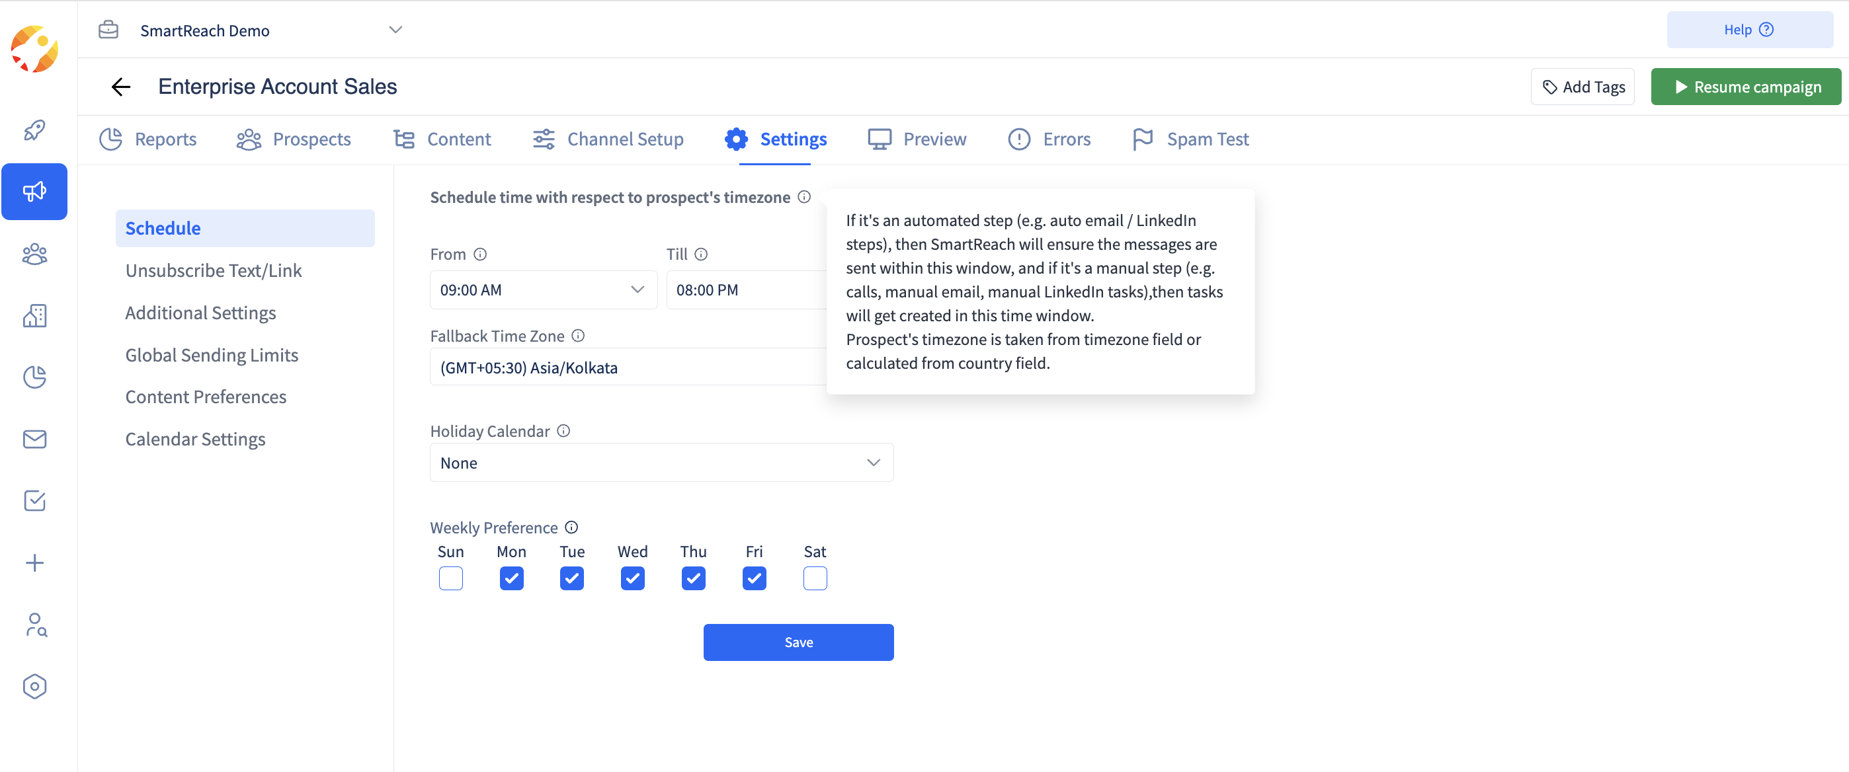Click the pie chart reports sidebar icon
The height and width of the screenshot is (772, 1849).
click(x=34, y=377)
